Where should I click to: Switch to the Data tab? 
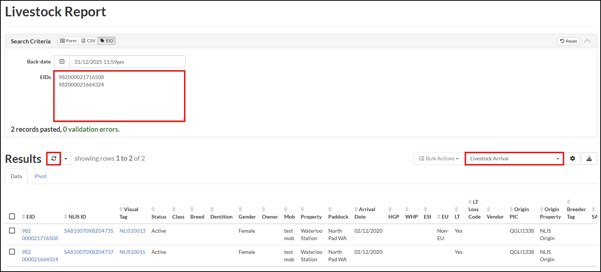(x=16, y=176)
